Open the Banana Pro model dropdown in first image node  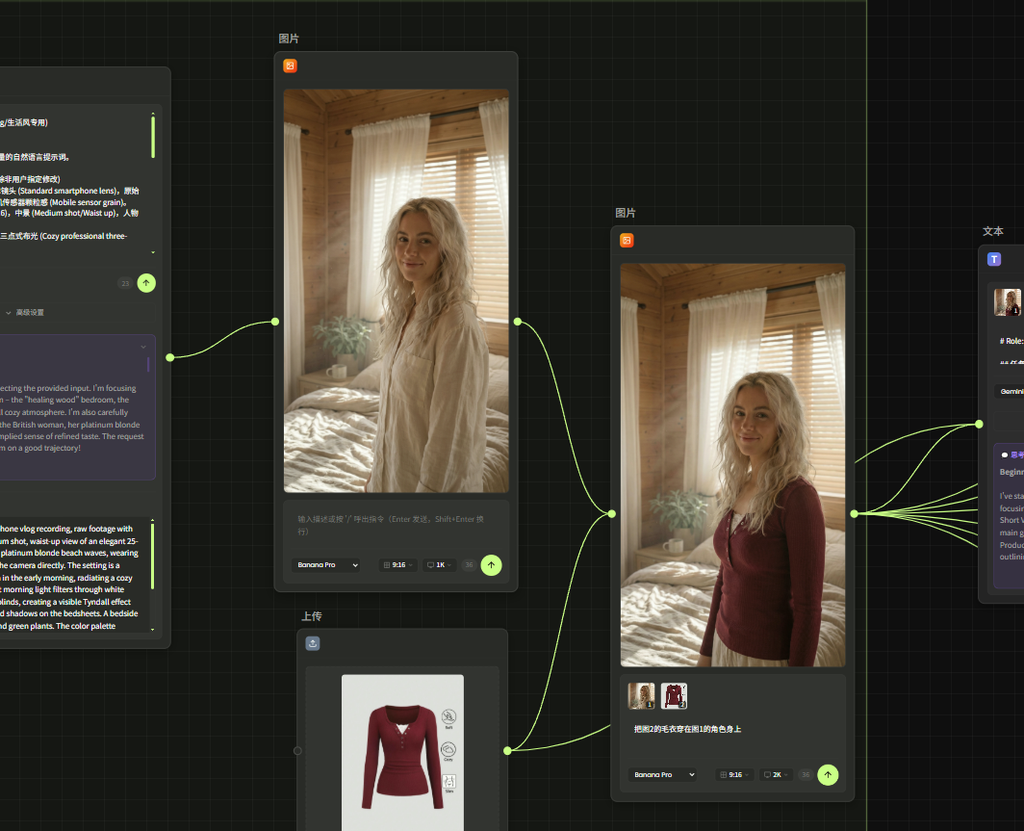pyautogui.click(x=326, y=565)
